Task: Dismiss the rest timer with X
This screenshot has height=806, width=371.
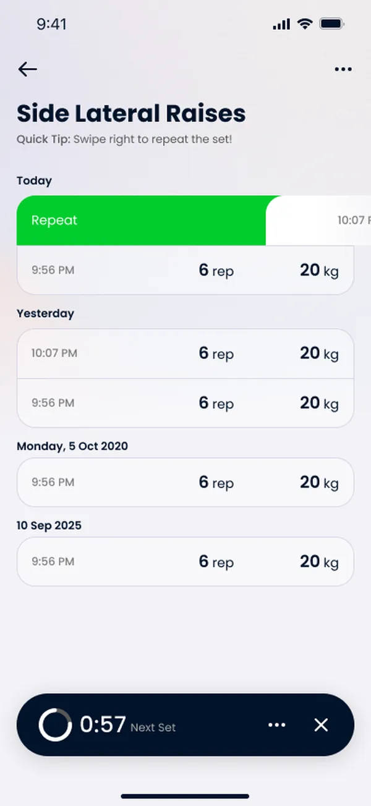Action: pos(321,725)
